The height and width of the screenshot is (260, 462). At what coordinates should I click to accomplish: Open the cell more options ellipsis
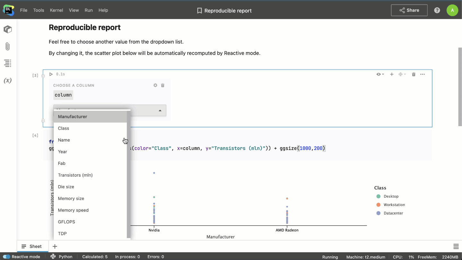(x=423, y=74)
